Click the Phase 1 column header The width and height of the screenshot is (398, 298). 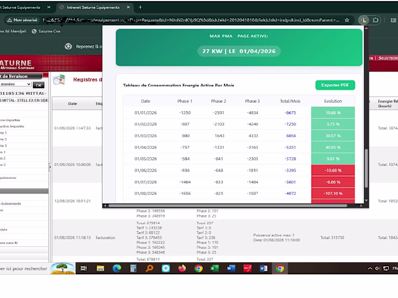pyautogui.click(x=185, y=101)
